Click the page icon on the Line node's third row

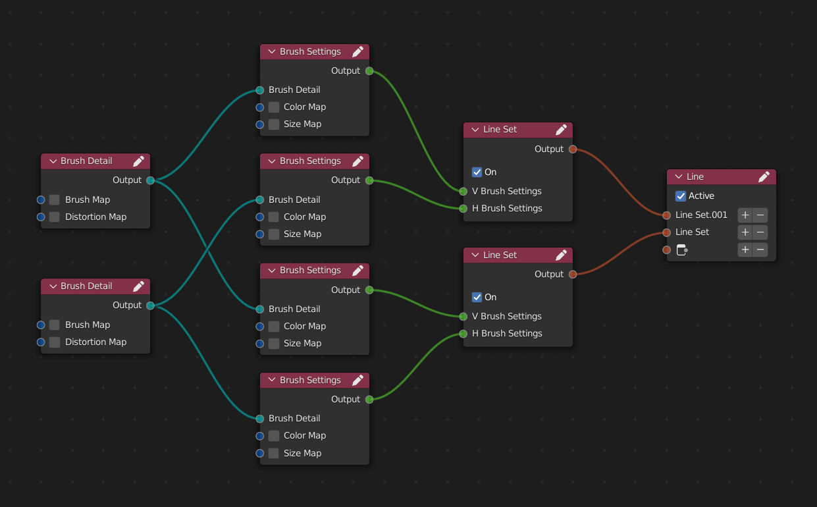pyautogui.click(x=682, y=250)
